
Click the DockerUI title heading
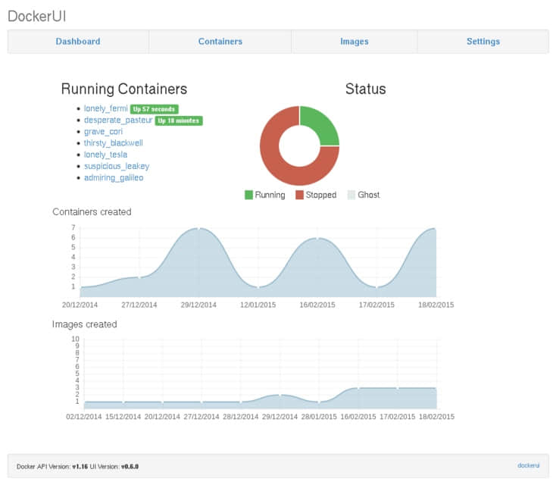click(37, 17)
